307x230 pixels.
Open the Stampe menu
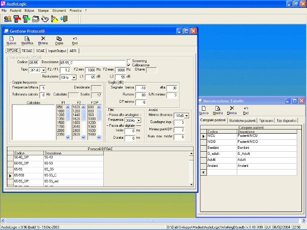point(43,11)
